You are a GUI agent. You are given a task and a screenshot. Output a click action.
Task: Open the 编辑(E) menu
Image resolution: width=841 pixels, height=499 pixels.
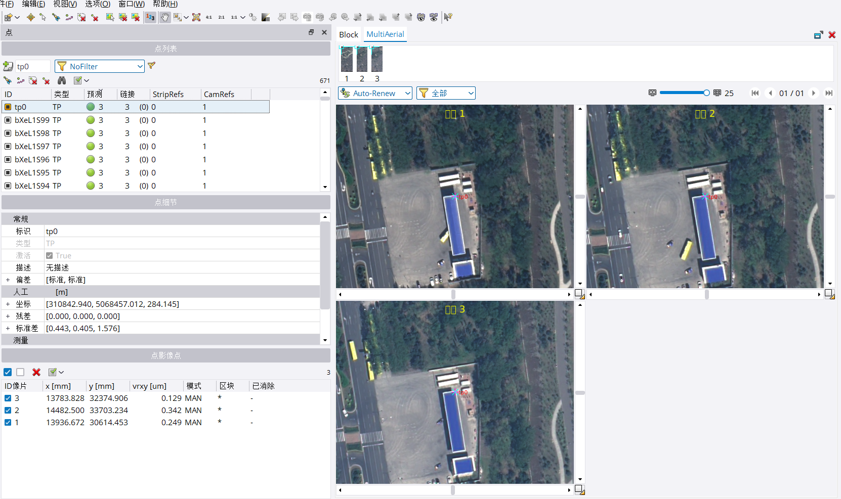[x=33, y=4]
